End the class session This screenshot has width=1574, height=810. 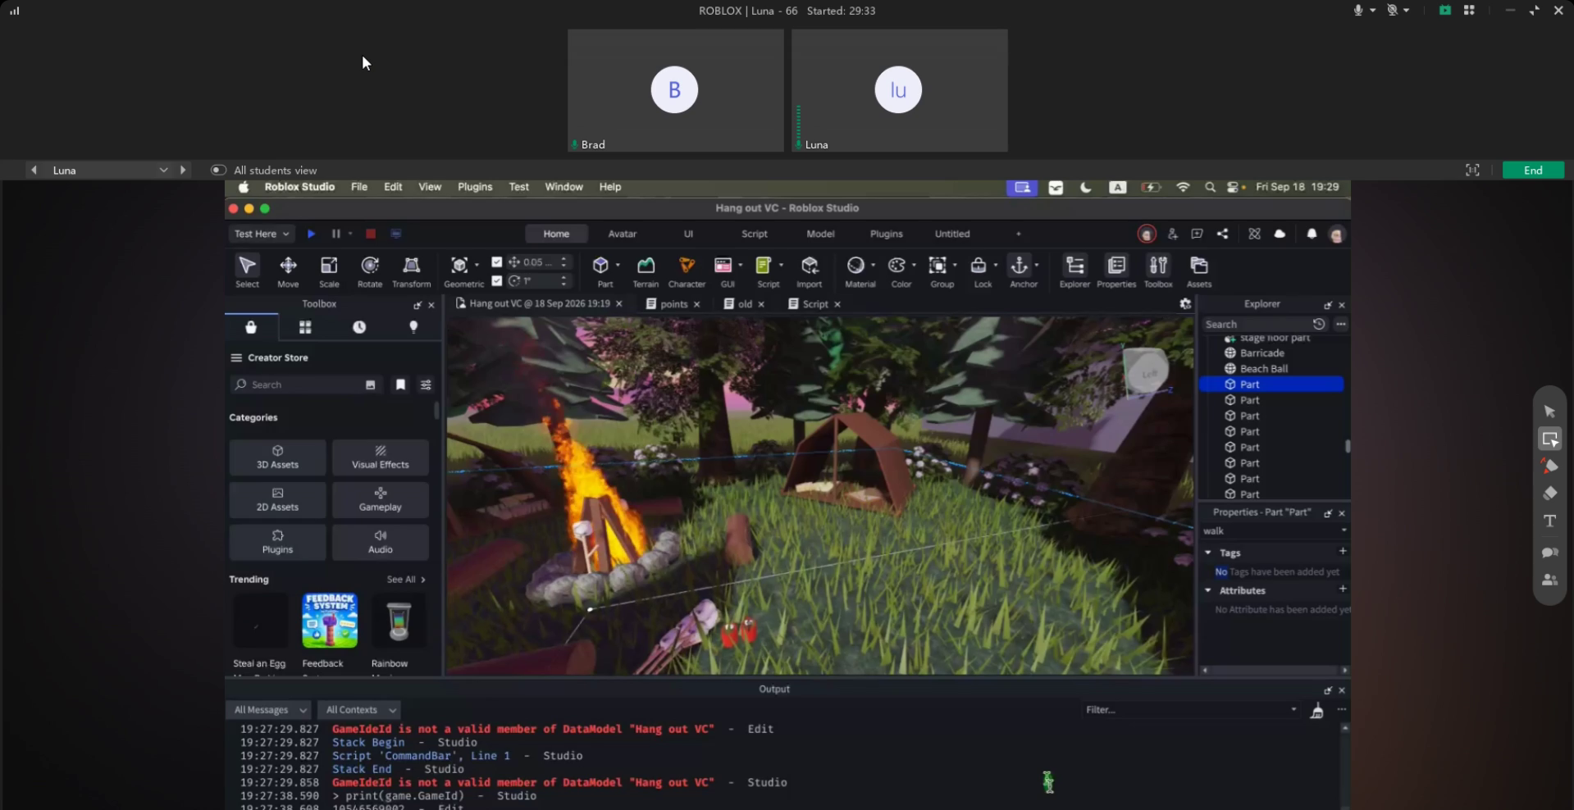coord(1533,171)
